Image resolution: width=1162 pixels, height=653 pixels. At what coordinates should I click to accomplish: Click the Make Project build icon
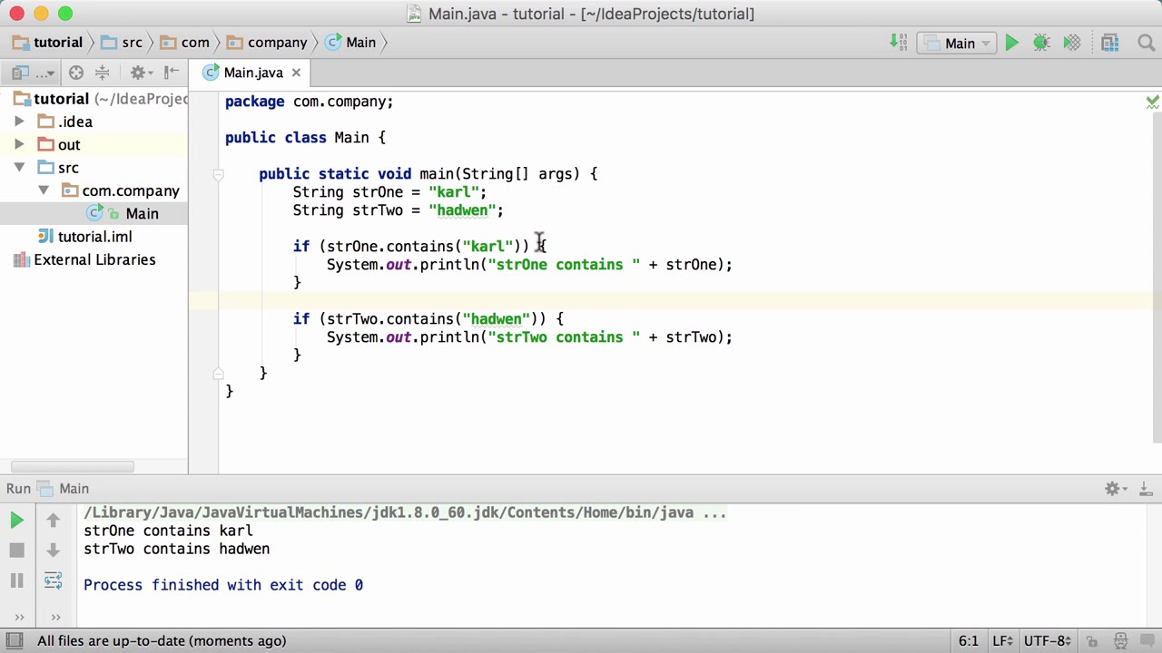point(898,43)
